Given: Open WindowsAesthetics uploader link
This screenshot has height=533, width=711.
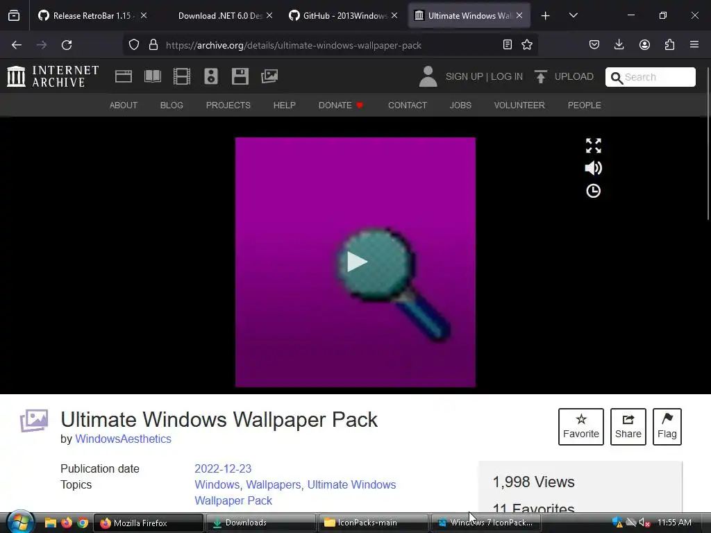Looking at the screenshot, I should coord(123,439).
